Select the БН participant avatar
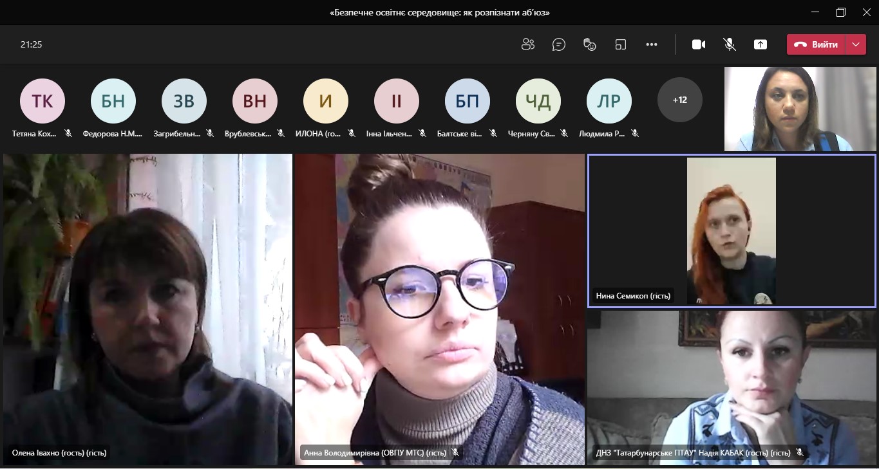The image size is (879, 469). [x=113, y=100]
